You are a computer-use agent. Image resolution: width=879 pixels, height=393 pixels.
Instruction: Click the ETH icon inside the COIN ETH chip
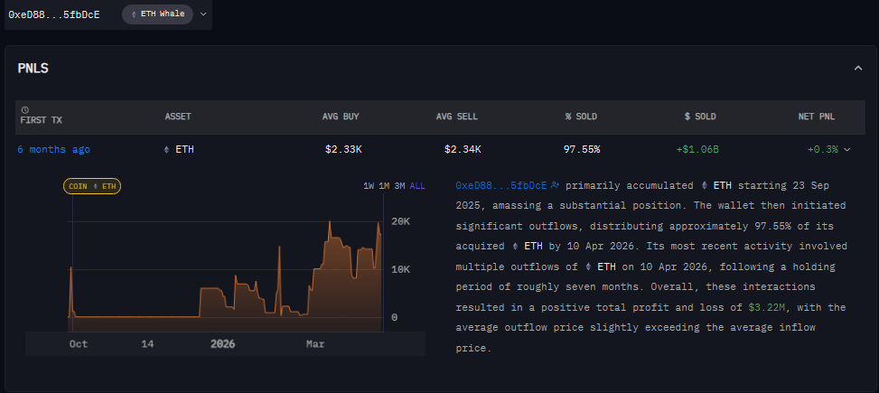(x=96, y=186)
